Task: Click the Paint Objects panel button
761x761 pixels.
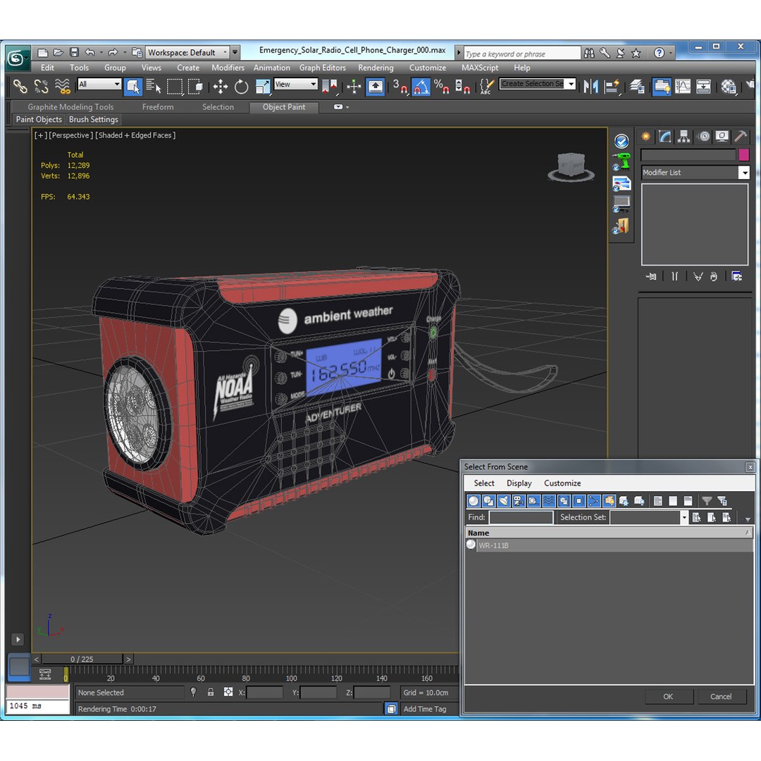Action: 39,119
